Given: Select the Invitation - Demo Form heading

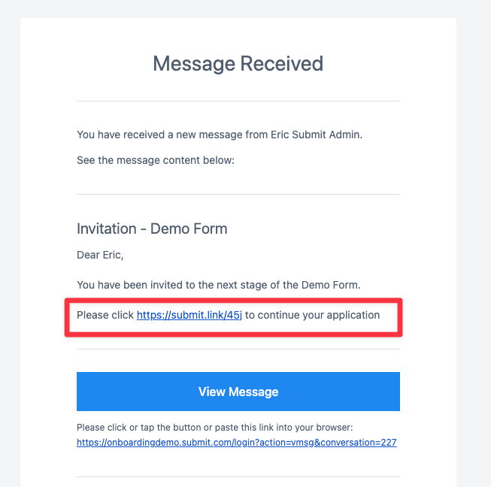Looking at the screenshot, I should [x=152, y=228].
